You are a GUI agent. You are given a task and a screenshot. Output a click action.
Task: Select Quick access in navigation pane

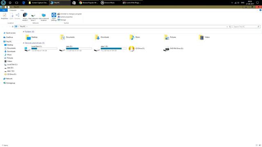[x=9, y=33]
